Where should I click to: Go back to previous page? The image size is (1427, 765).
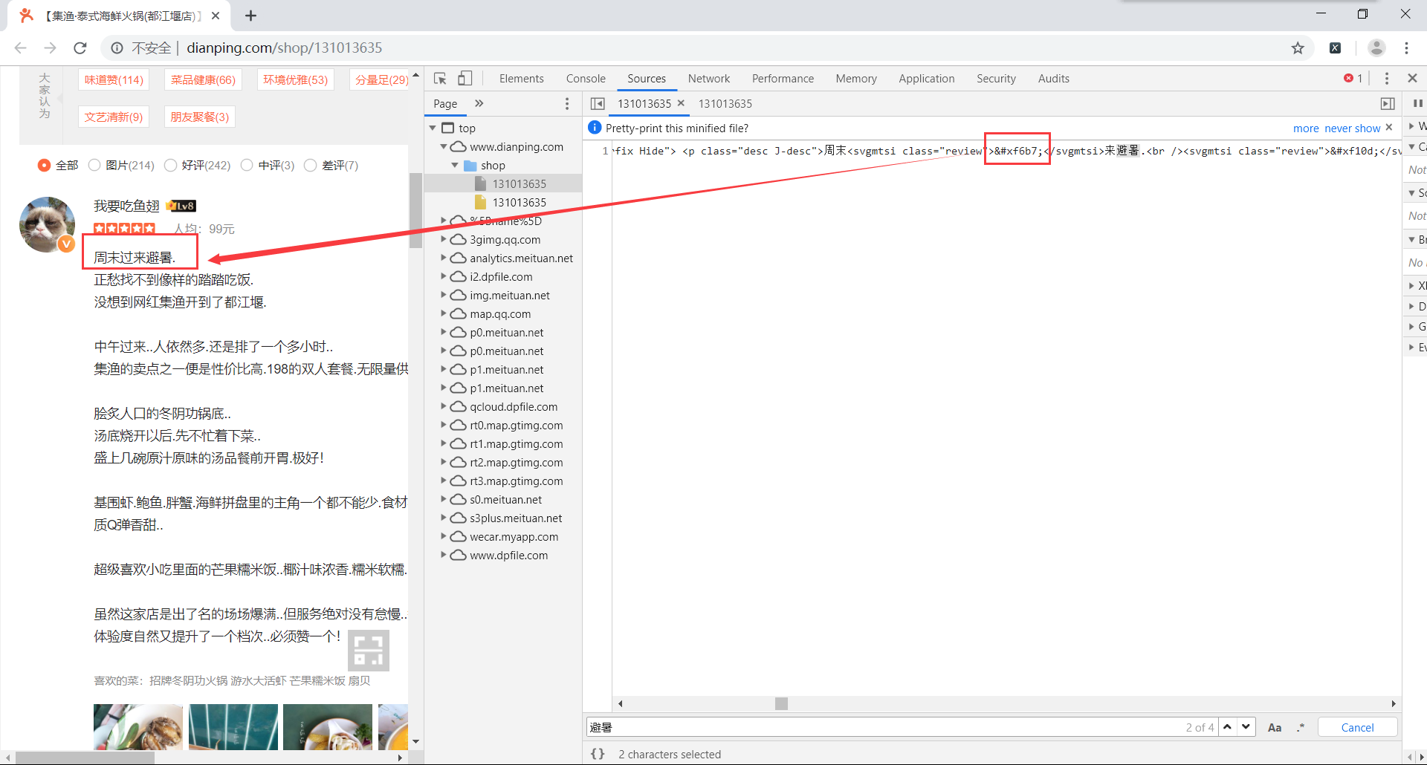pyautogui.click(x=21, y=48)
